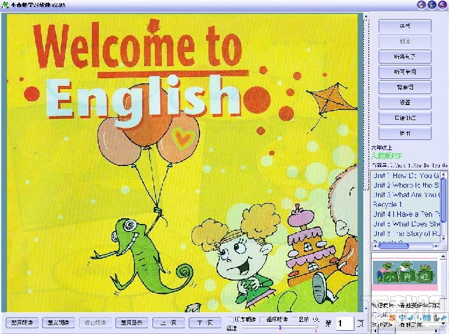The width and height of the screenshot is (450, 334).
Task: Click the 整页朗读 button
Action: click(22, 323)
